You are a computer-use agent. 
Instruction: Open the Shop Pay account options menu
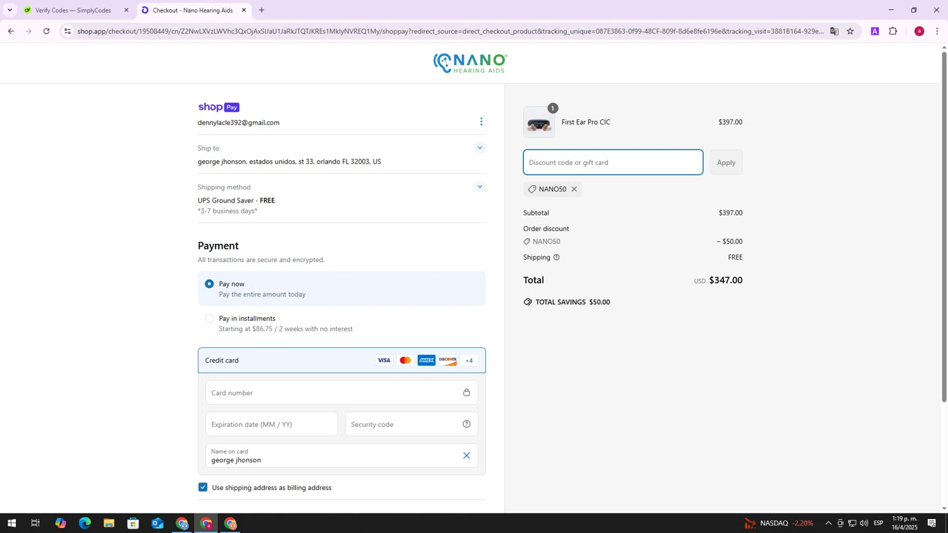coord(481,121)
